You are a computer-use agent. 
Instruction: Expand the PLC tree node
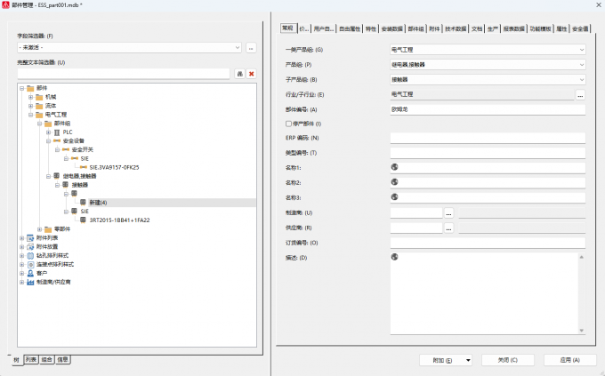[48, 132]
